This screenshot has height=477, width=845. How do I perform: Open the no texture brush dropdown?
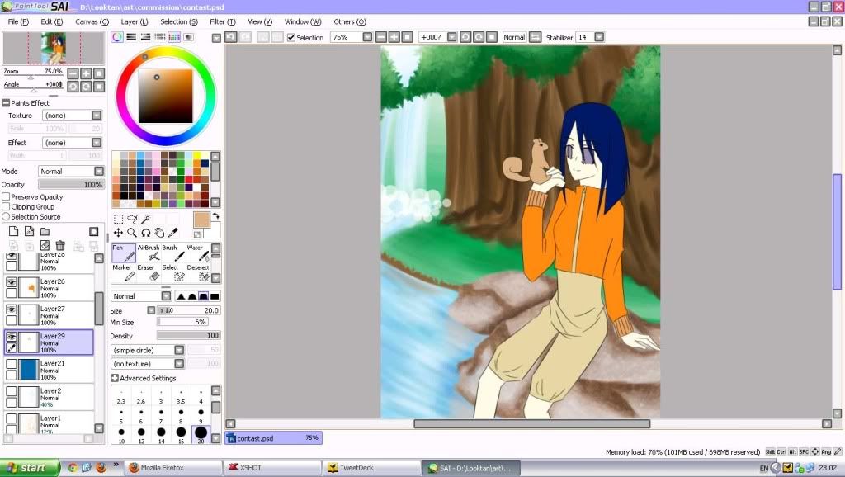click(148, 364)
